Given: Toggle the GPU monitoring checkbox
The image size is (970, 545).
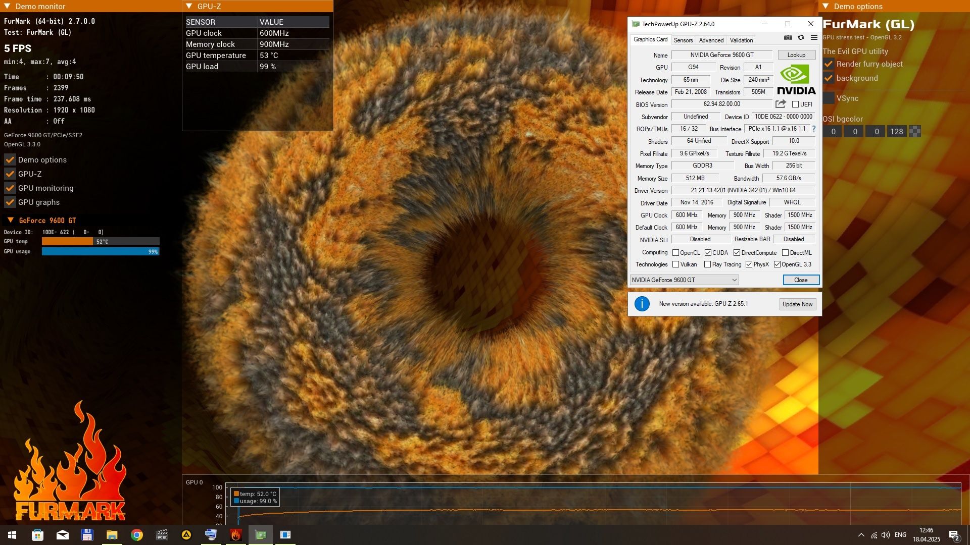Looking at the screenshot, I should pyautogui.click(x=10, y=188).
